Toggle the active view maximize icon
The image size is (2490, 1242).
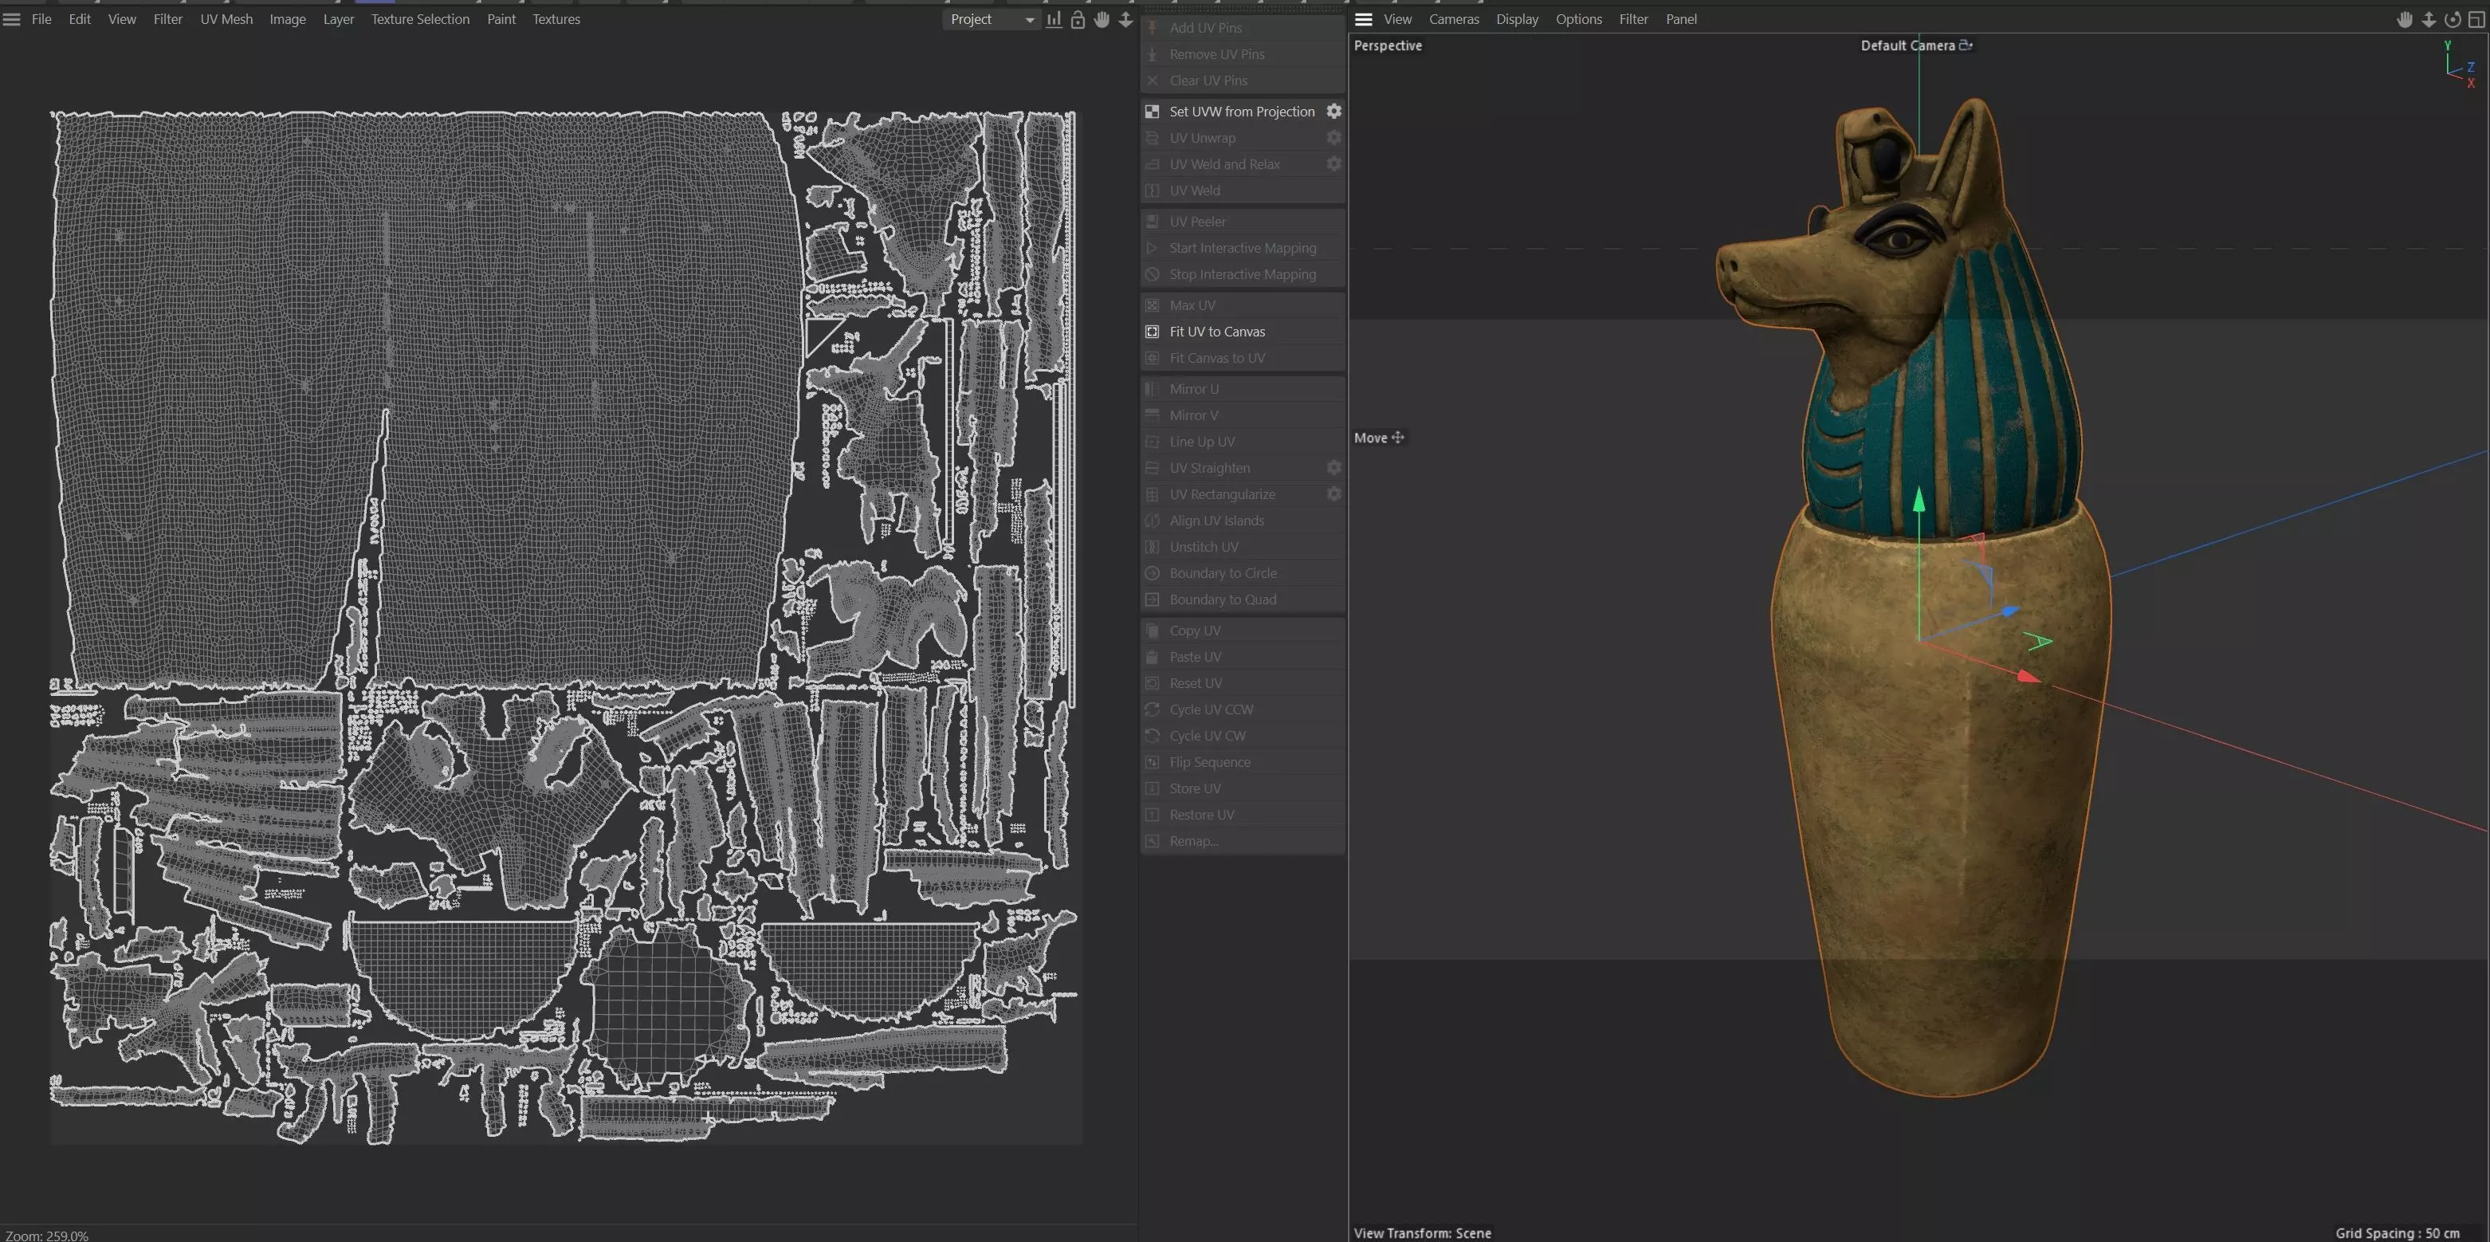tap(2476, 19)
